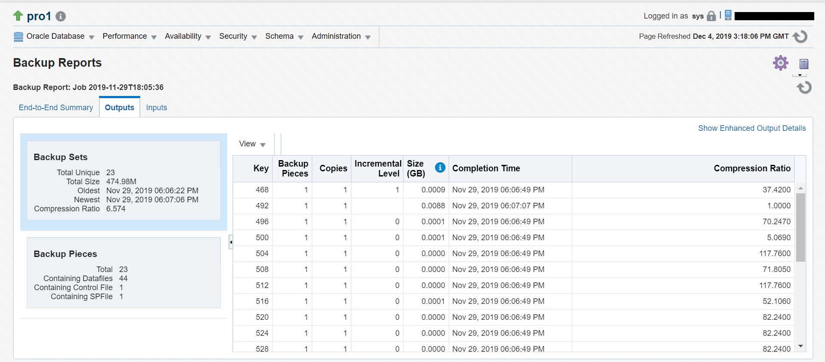Select the Backup Sets summary panel
This screenshot has width=825, height=362.
[124, 180]
